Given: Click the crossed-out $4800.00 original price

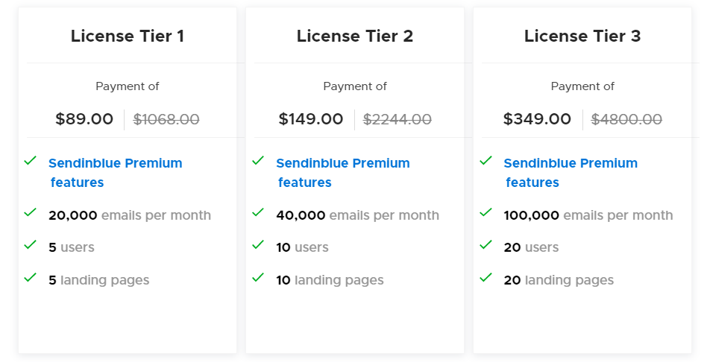Looking at the screenshot, I should click(x=626, y=119).
